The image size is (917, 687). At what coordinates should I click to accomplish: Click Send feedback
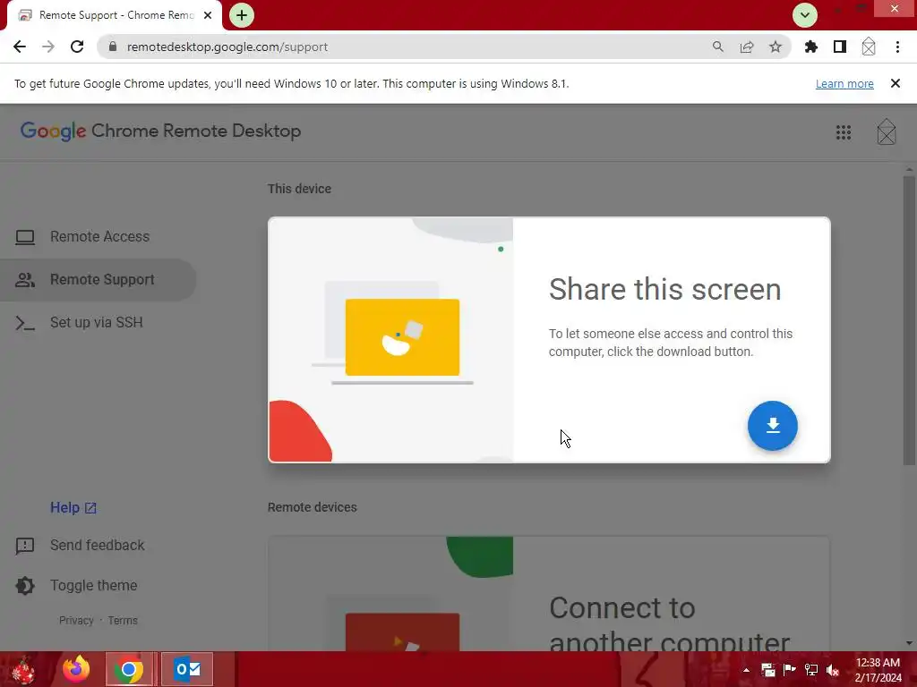(97, 545)
